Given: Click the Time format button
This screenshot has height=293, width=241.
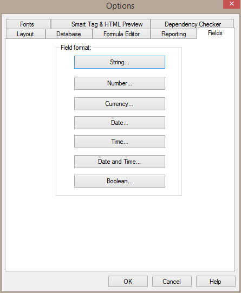Looking at the screenshot, I should click(120, 142).
